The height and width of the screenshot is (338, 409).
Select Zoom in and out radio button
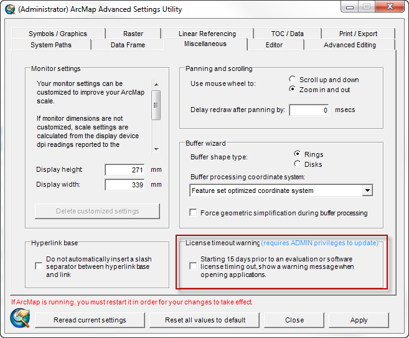click(293, 90)
